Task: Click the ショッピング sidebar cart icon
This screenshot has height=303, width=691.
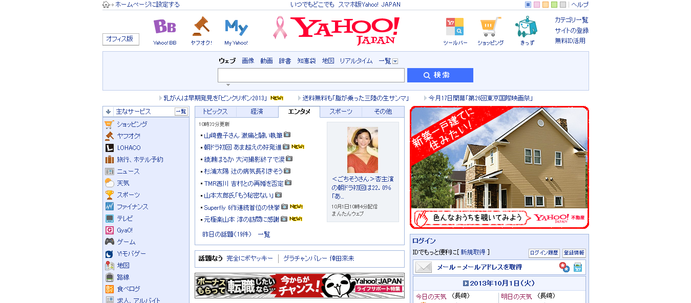Action: click(x=109, y=124)
